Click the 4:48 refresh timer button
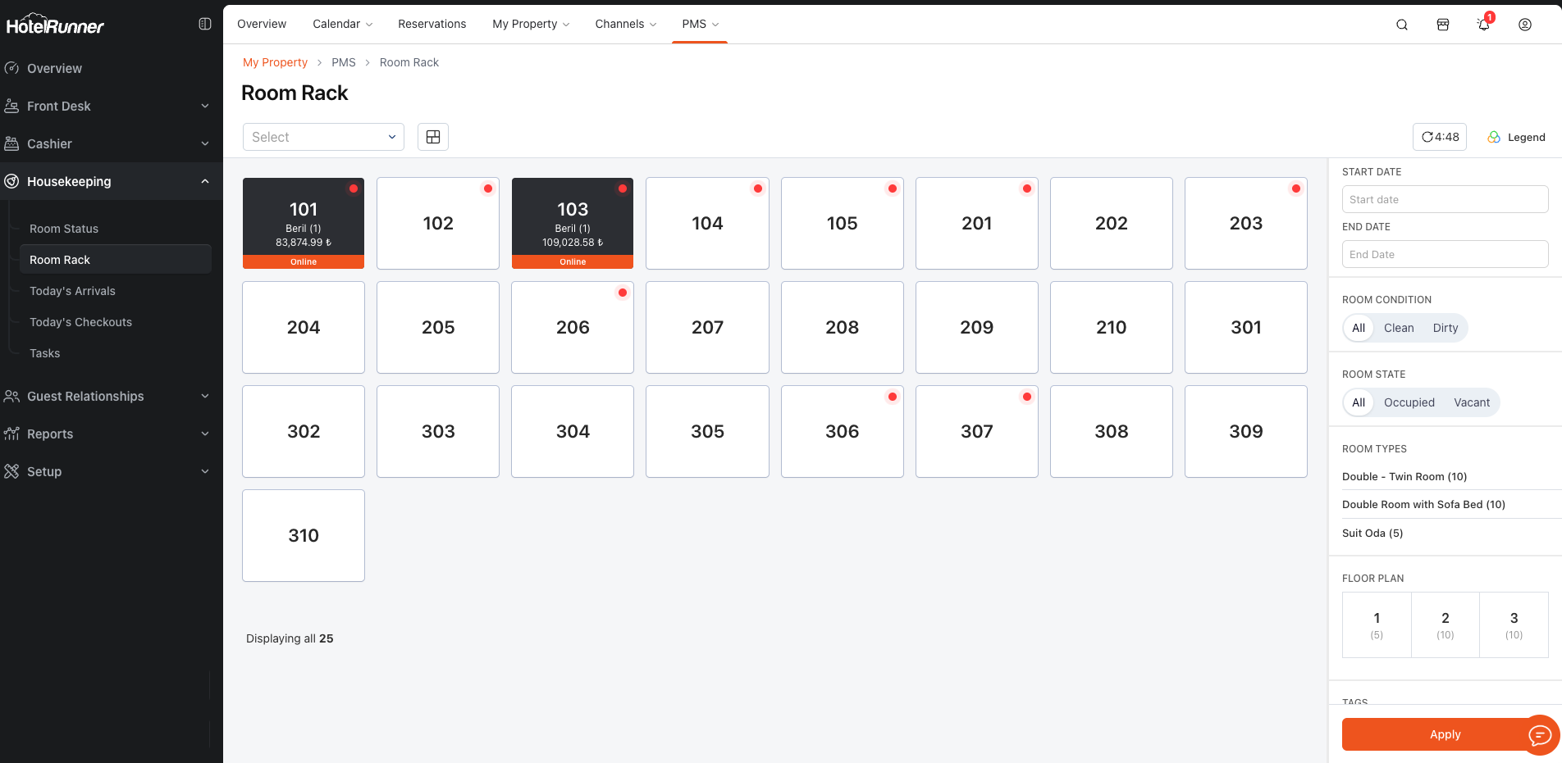The image size is (1562, 763). tap(1440, 137)
